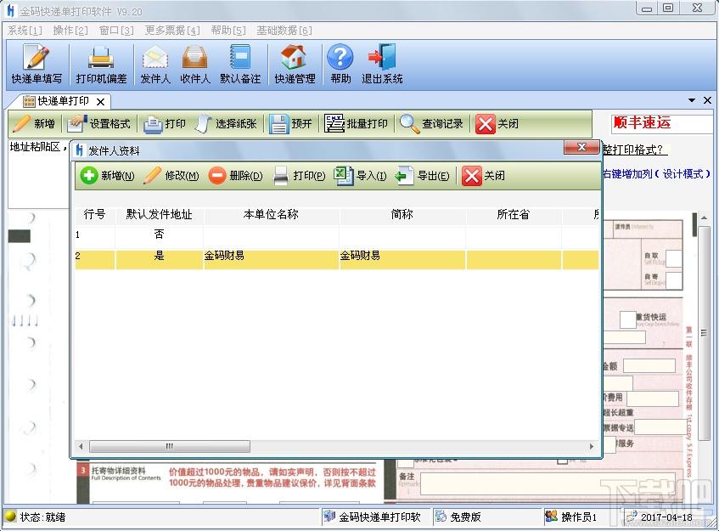Click the 顺丰速运 courier name field
Image resolution: width=719 pixels, height=531 pixels.
click(661, 123)
